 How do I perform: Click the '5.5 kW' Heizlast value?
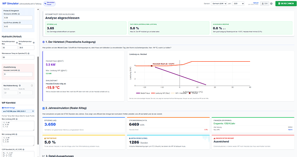[50, 65]
